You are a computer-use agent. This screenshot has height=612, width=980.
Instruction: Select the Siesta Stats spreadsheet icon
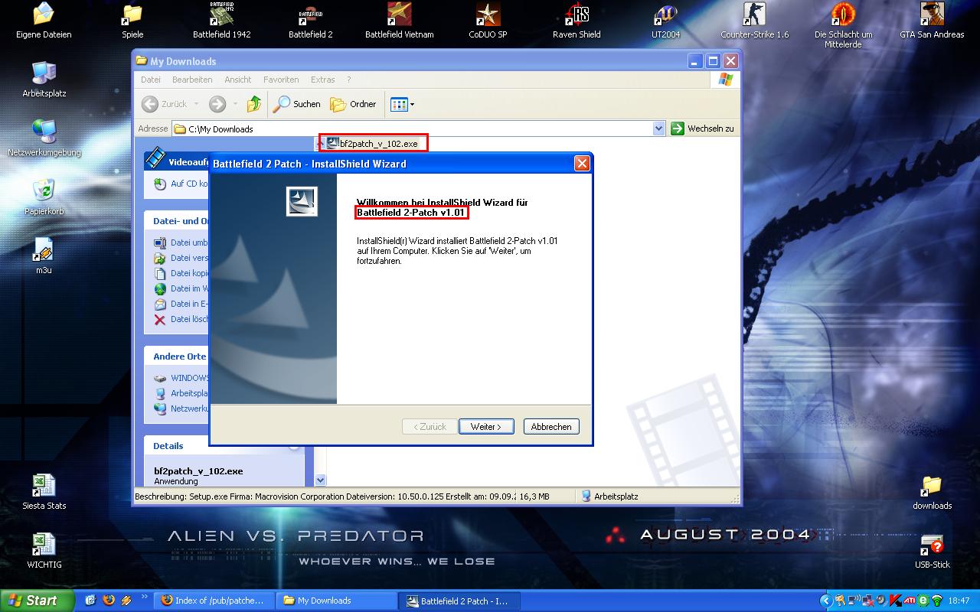click(44, 492)
